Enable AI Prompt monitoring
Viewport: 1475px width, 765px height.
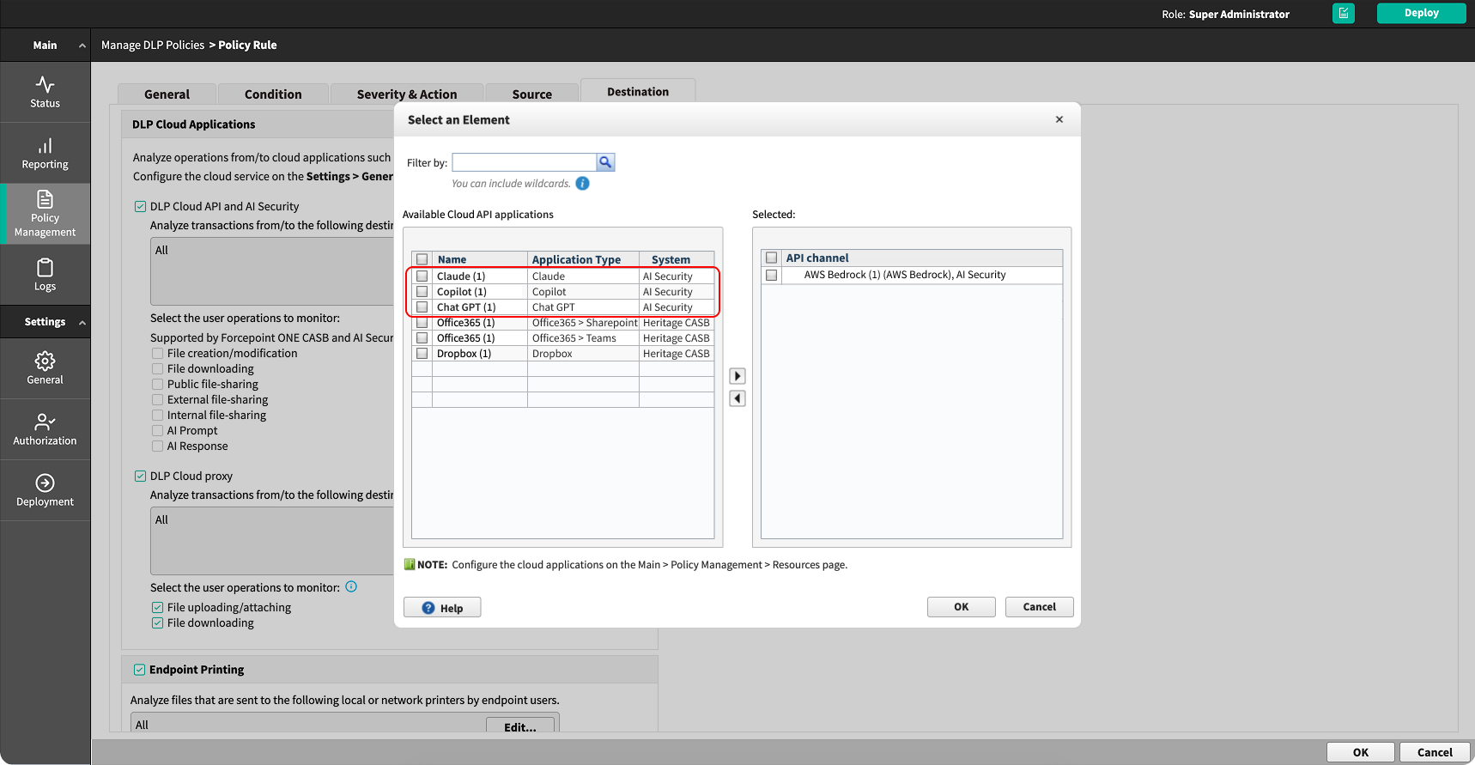[158, 431]
